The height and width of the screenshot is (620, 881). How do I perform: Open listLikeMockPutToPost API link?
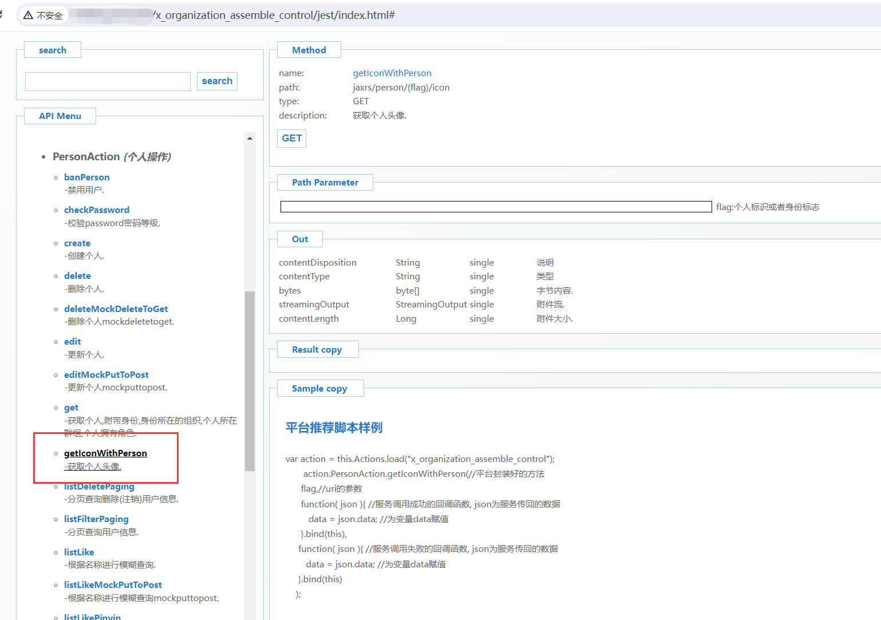(x=113, y=585)
